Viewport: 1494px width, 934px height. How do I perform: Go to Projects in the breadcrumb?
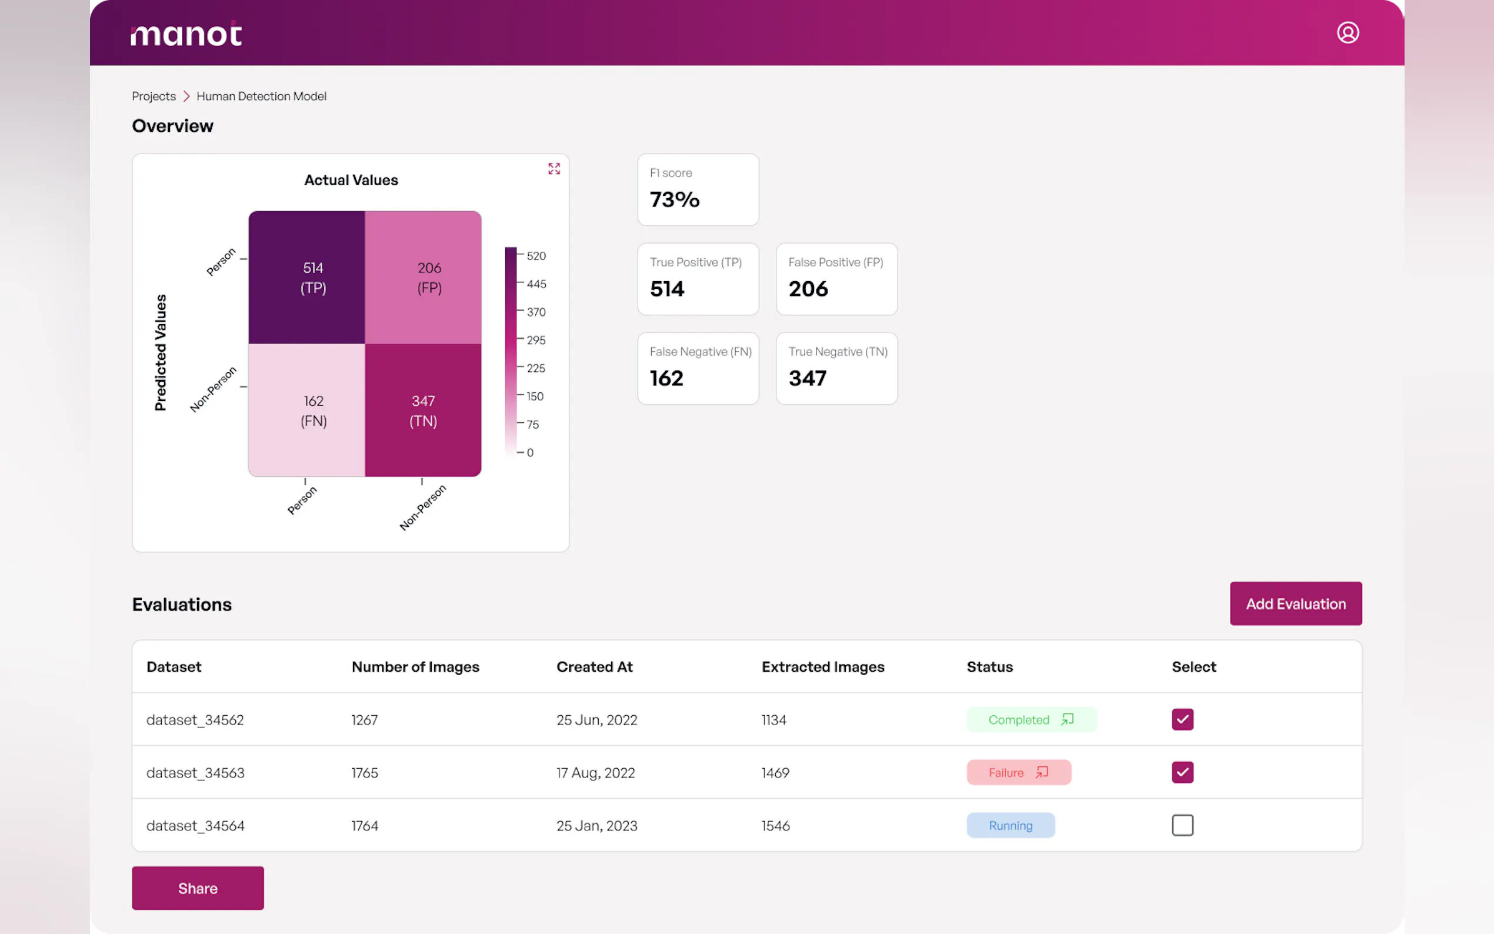click(153, 96)
